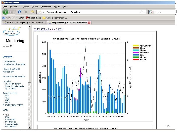Viewport: 181px width, 135px height.
Task: Click the Overview link in the sidebar
Action: pyautogui.click(x=8, y=57)
